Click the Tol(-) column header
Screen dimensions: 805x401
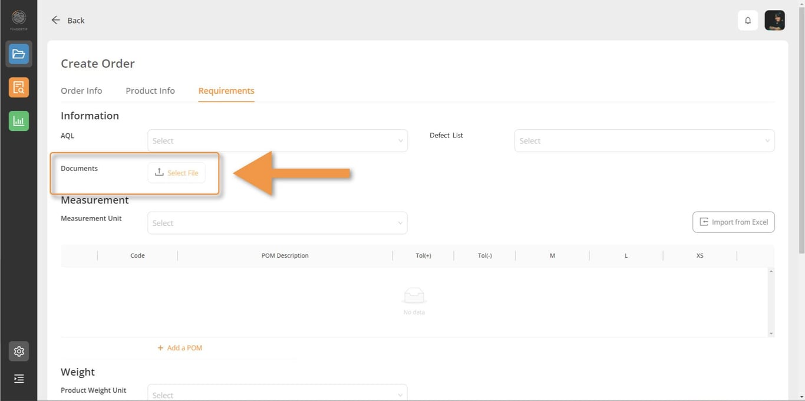tap(485, 256)
